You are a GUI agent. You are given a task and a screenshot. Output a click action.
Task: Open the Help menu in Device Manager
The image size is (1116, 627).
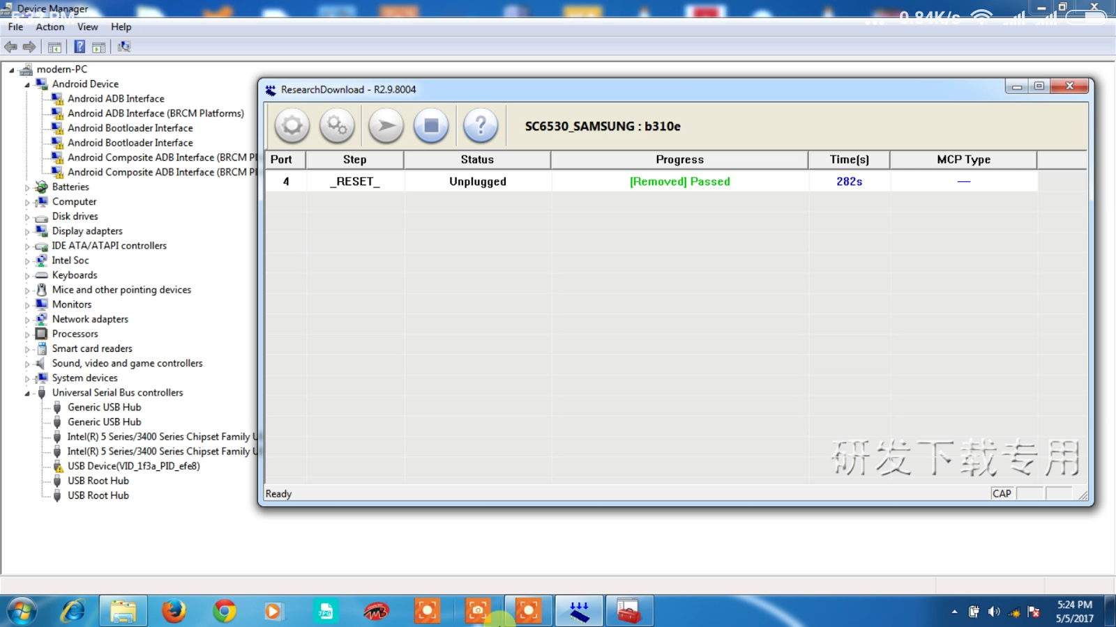pyautogui.click(x=121, y=26)
